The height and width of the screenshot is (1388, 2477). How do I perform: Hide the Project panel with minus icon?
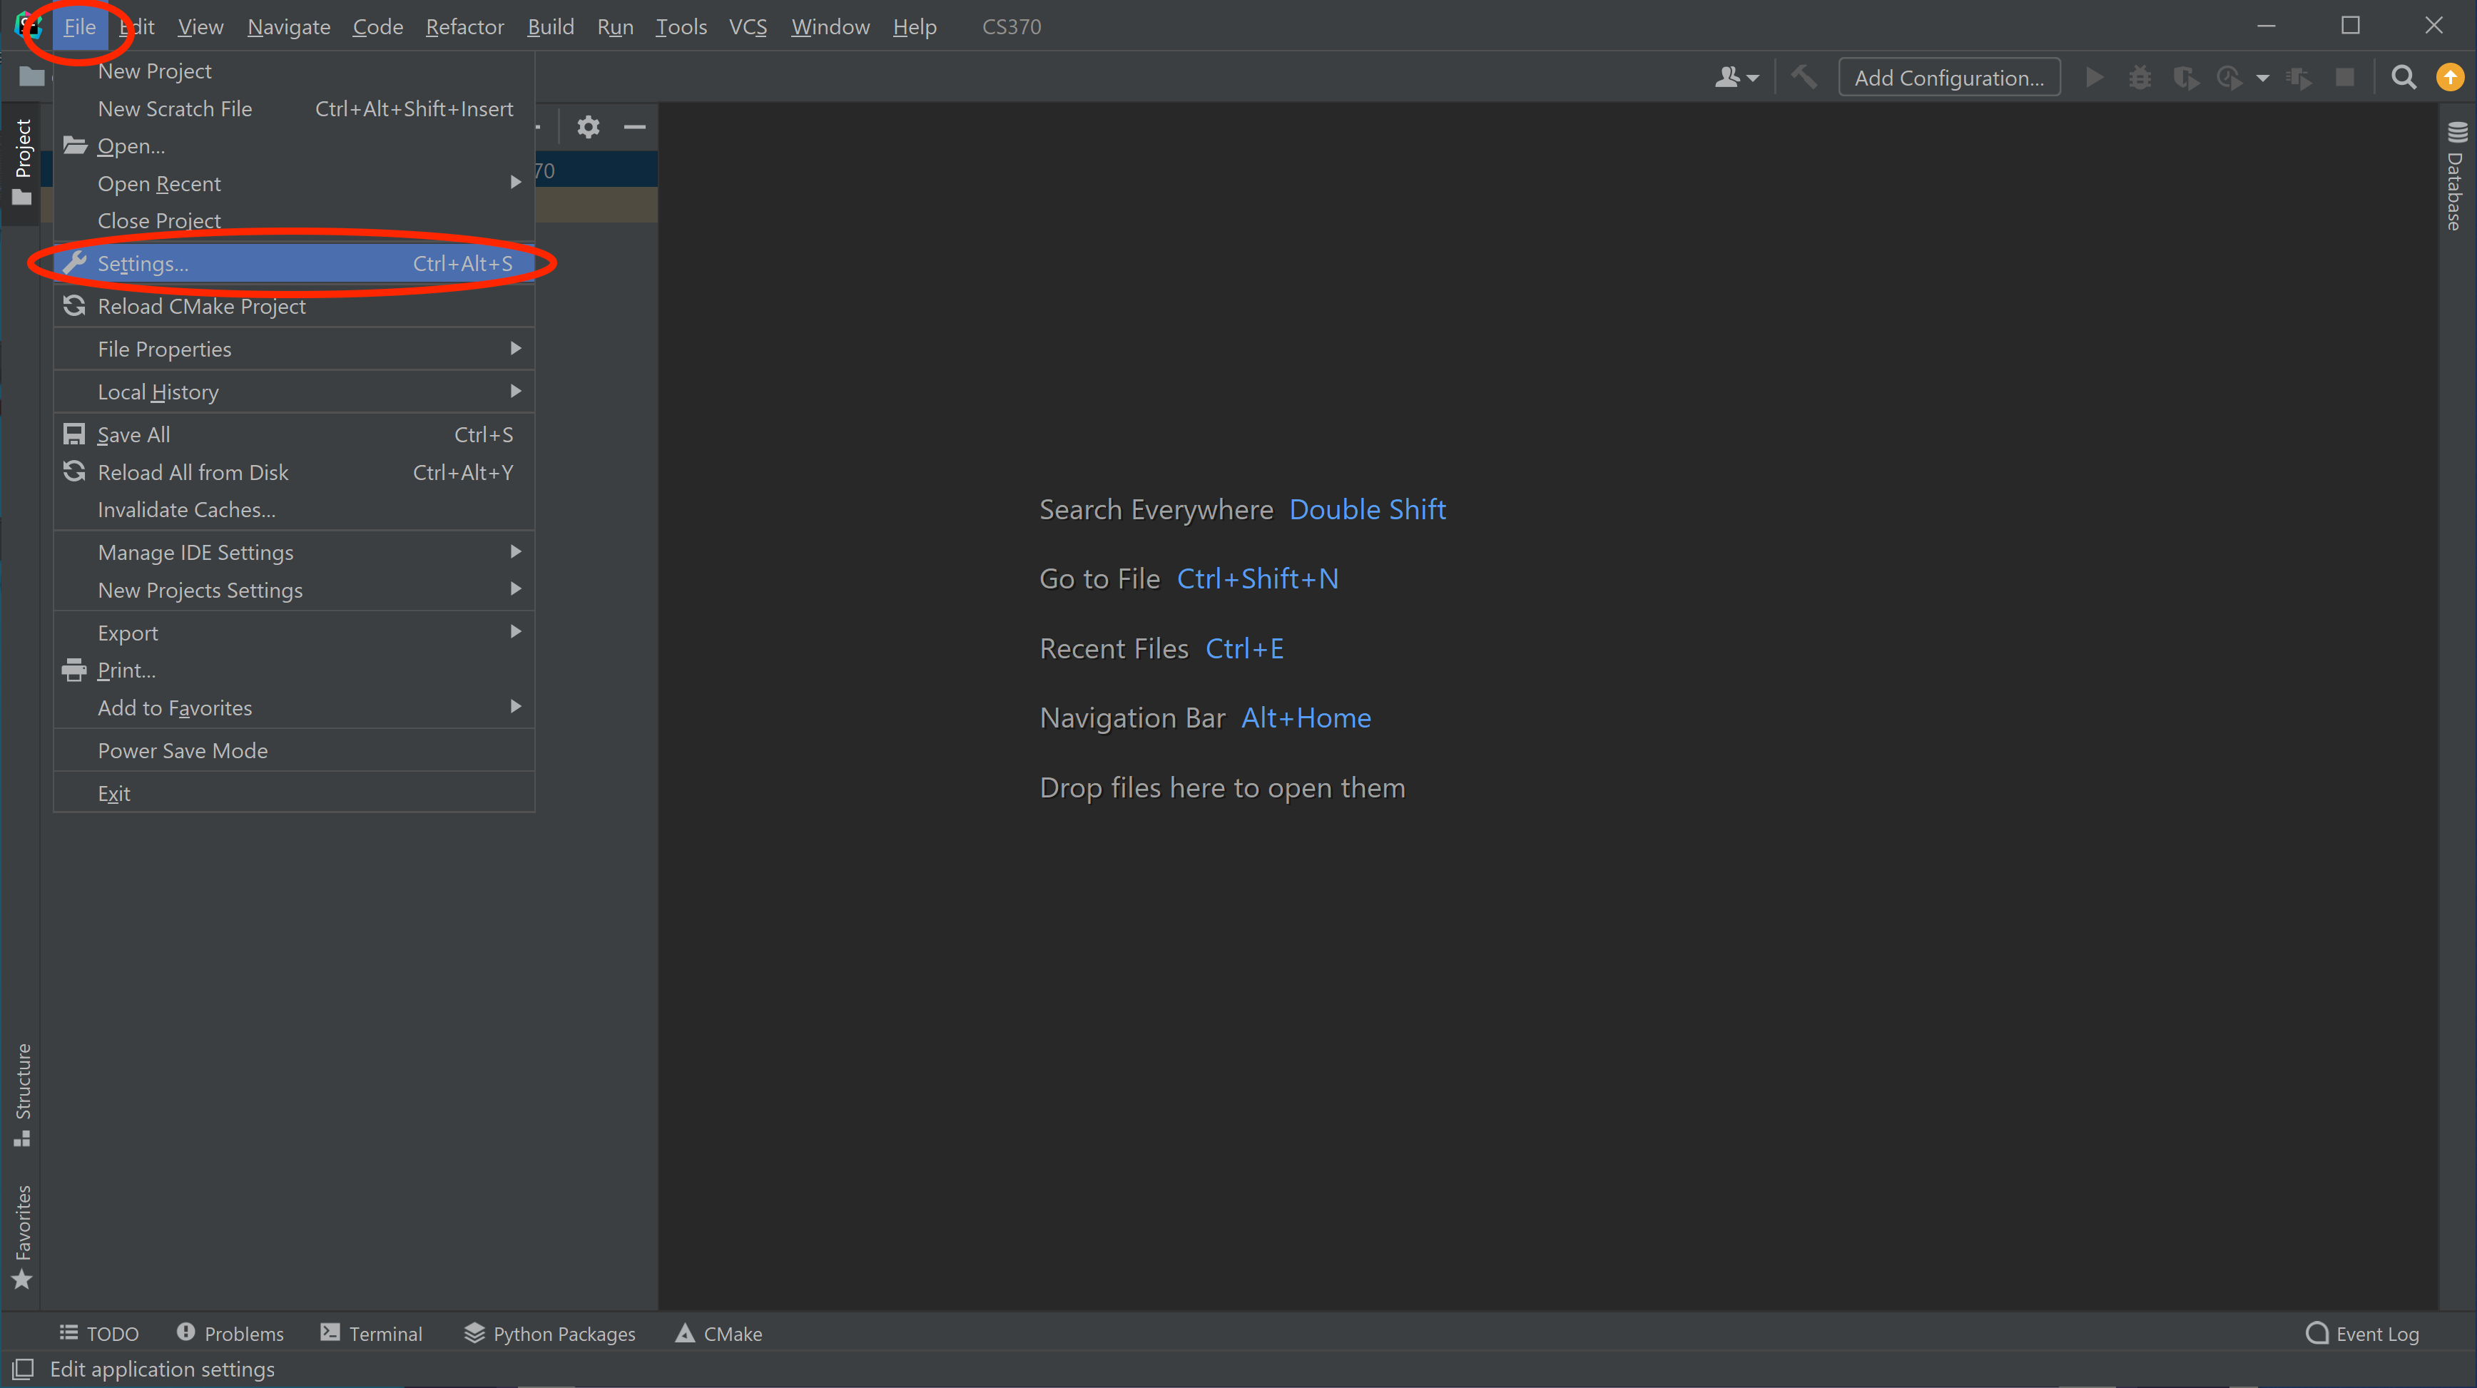coord(635,127)
